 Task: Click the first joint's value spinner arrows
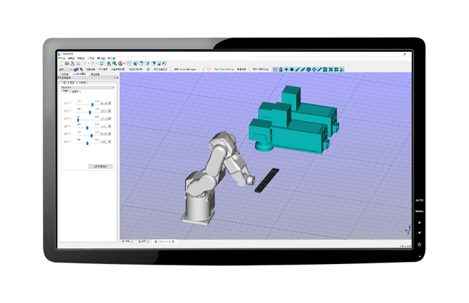(x=109, y=103)
